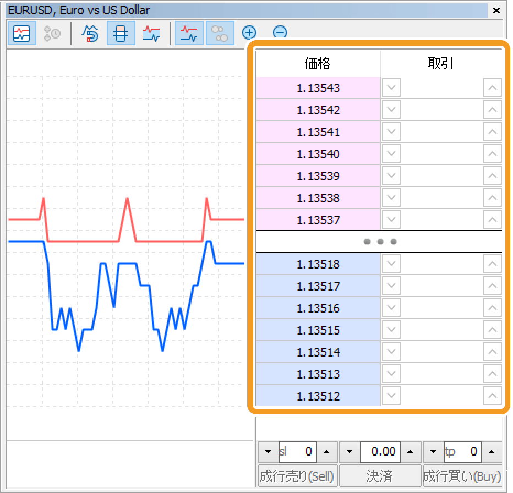Image resolution: width=513 pixels, height=493 pixels.
Task: Click the down chevron at 1.13518
Action: pyautogui.click(x=391, y=264)
